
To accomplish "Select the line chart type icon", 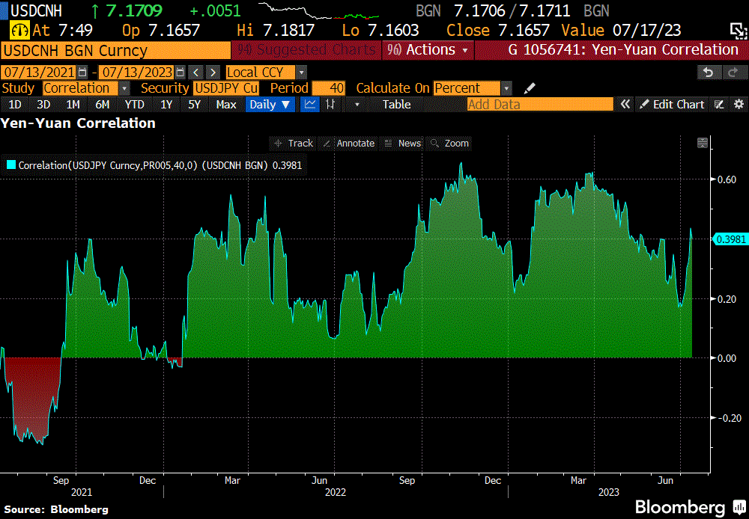I will click(311, 104).
